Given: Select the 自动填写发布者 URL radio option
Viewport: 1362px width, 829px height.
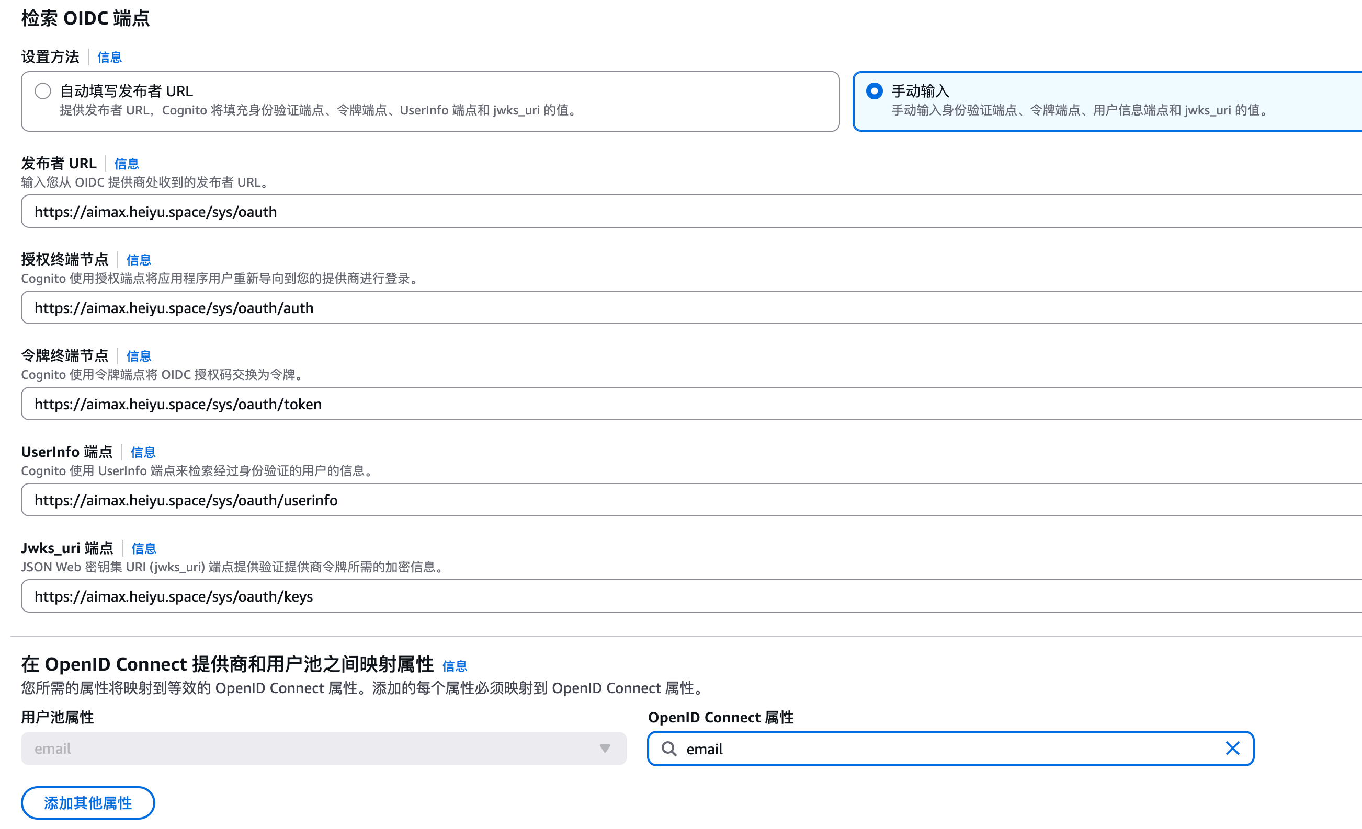Looking at the screenshot, I should [x=43, y=91].
